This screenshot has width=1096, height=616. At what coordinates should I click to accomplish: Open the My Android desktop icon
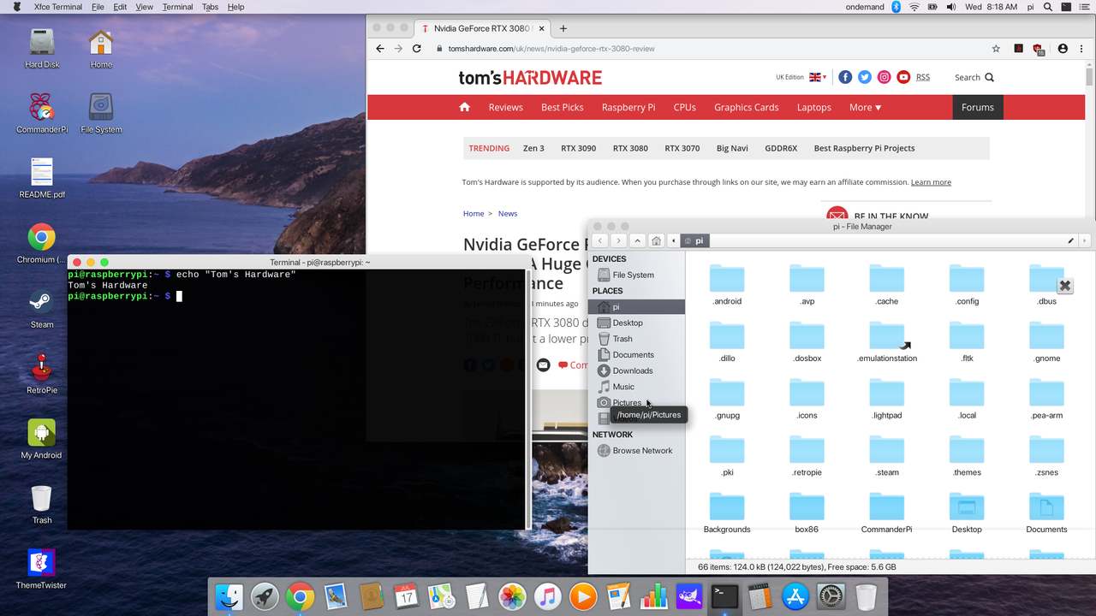coord(41,439)
